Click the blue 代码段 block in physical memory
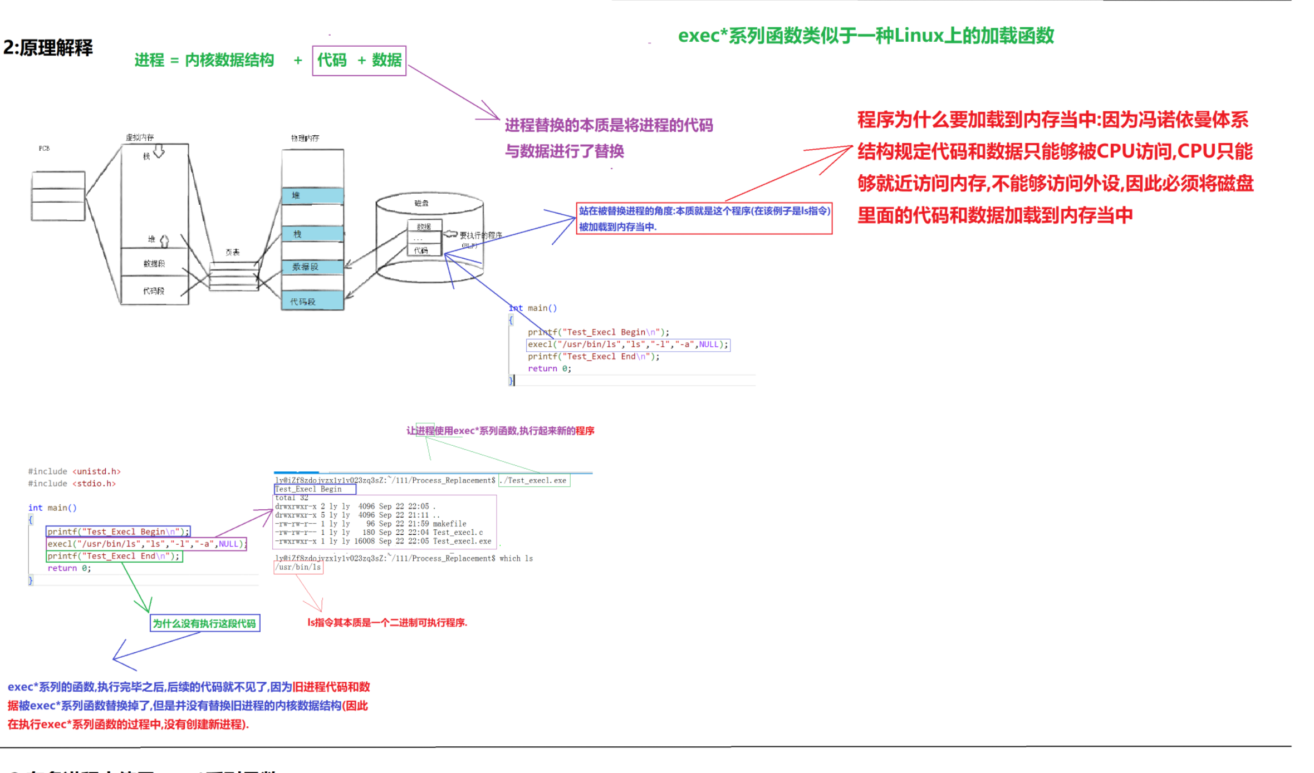 (x=312, y=301)
